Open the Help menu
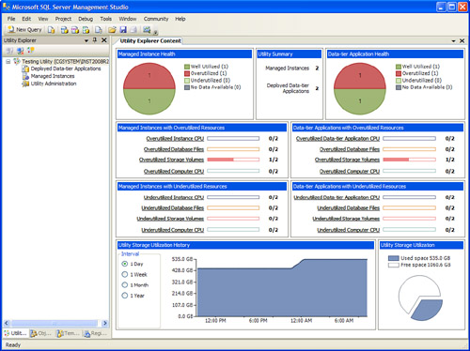This screenshot has width=470, height=351. [x=180, y=19]
